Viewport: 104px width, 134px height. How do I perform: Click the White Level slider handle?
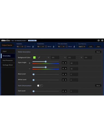coord(34,80)
